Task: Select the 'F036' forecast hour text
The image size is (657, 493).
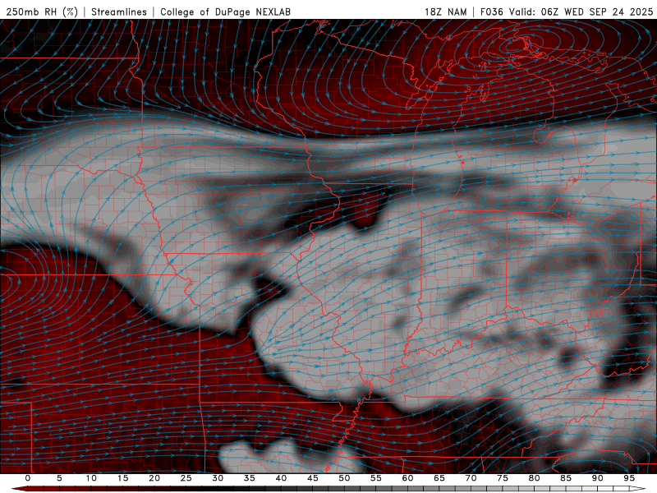Action: tap(491, 12)
